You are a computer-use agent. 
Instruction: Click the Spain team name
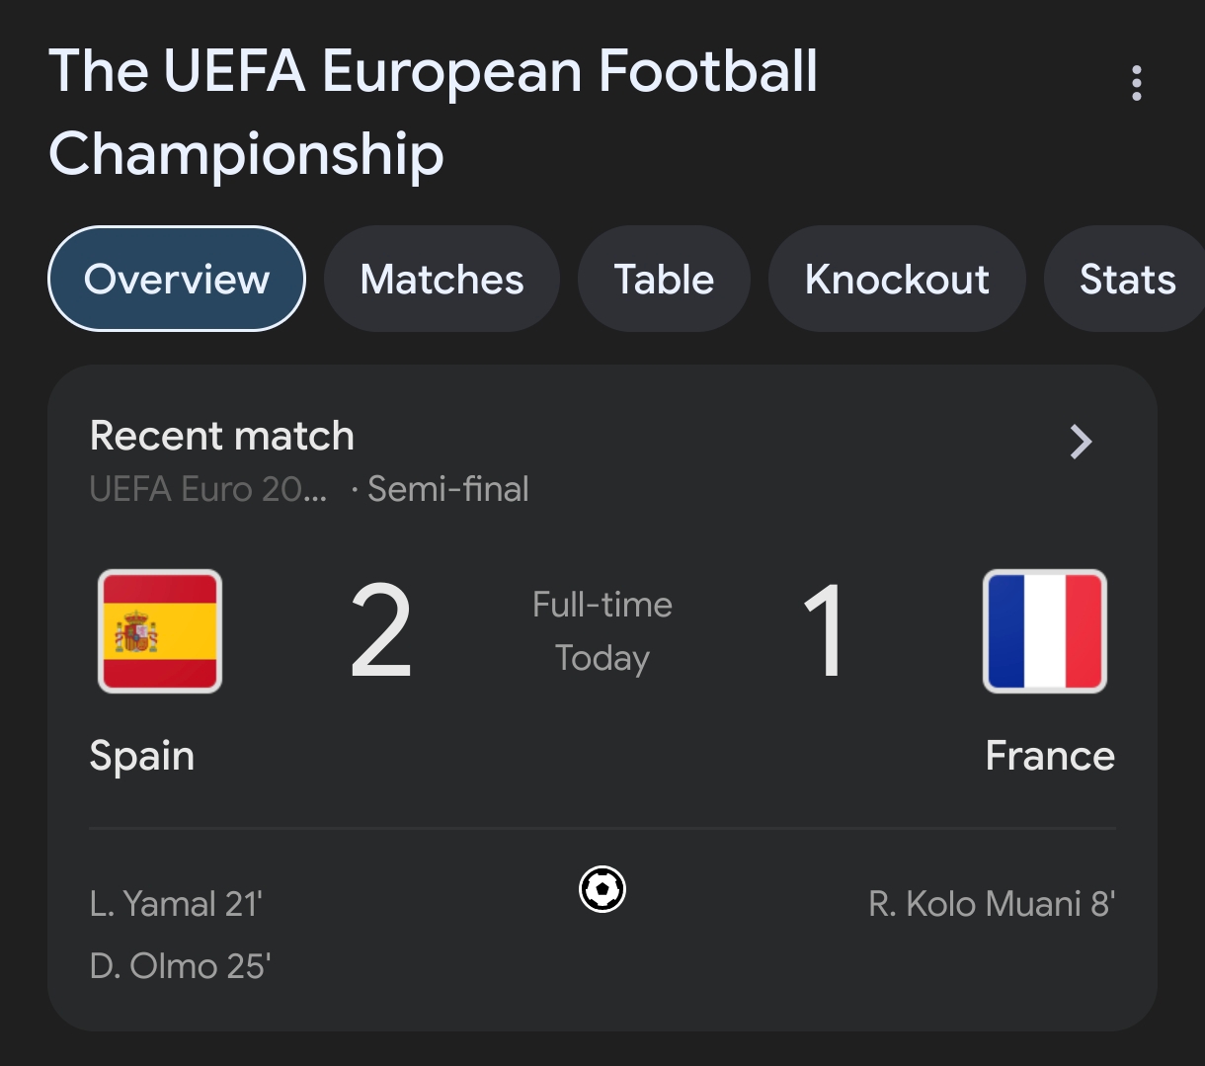142,756
